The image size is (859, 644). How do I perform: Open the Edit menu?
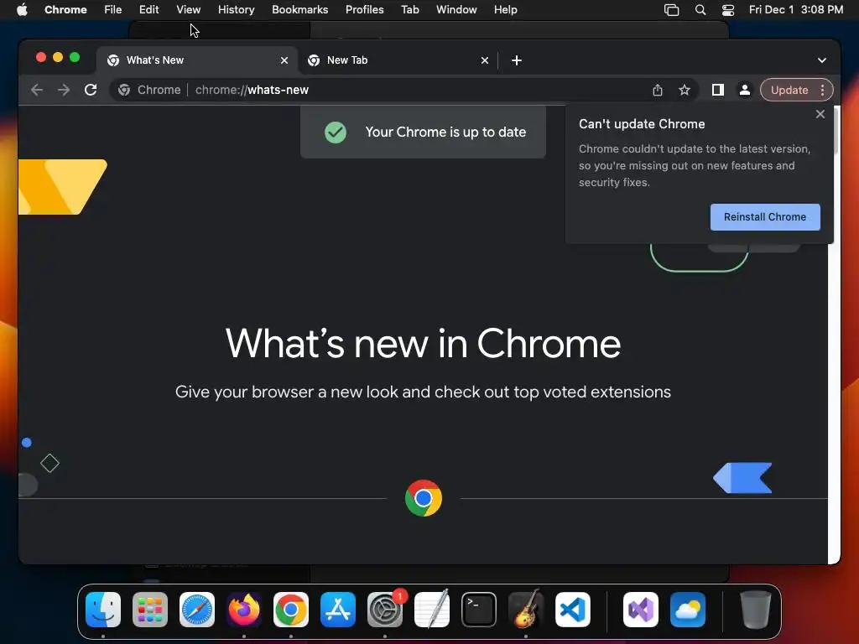point(148,10)
